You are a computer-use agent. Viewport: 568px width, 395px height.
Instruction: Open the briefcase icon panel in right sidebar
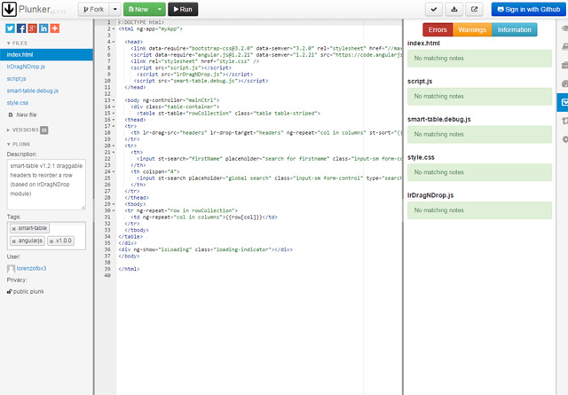coord(564,65)
